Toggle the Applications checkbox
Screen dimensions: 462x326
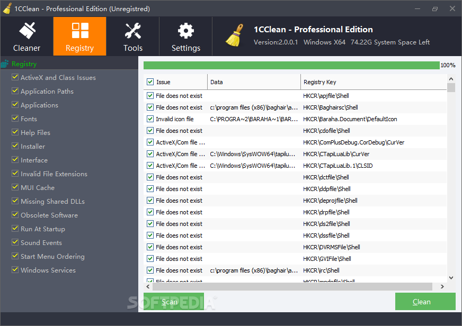tap(15, 104)
